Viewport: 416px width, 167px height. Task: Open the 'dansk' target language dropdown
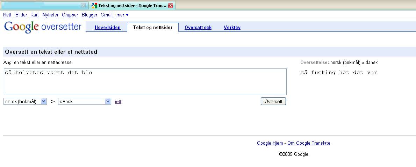click(x=84, y=101)
